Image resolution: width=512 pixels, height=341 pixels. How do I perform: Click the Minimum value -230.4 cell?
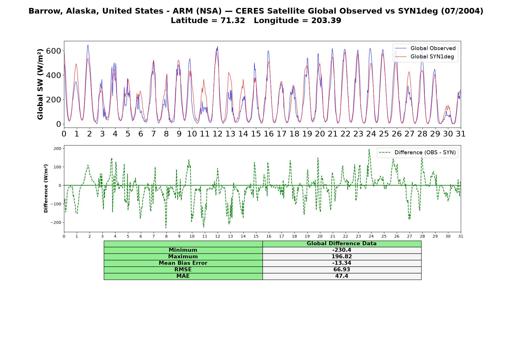[x=342, y=250]
